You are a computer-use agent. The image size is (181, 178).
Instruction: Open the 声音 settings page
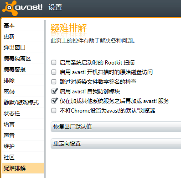(23, 135)
